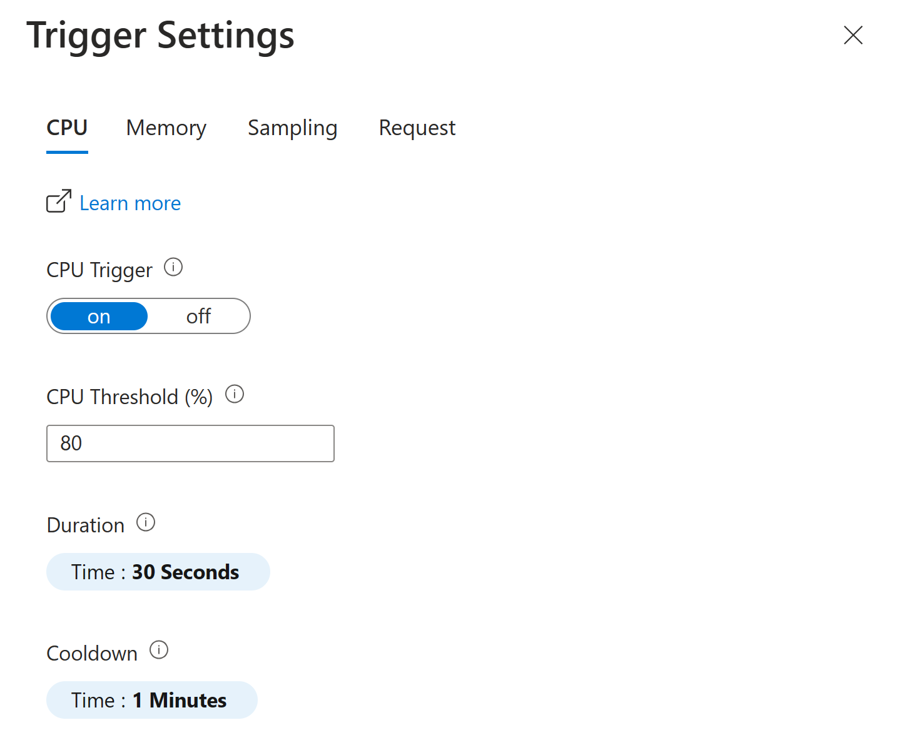The width and height of the screenshot is (904, 735).
Task: Select the Request tab
Action: [417, 128]
